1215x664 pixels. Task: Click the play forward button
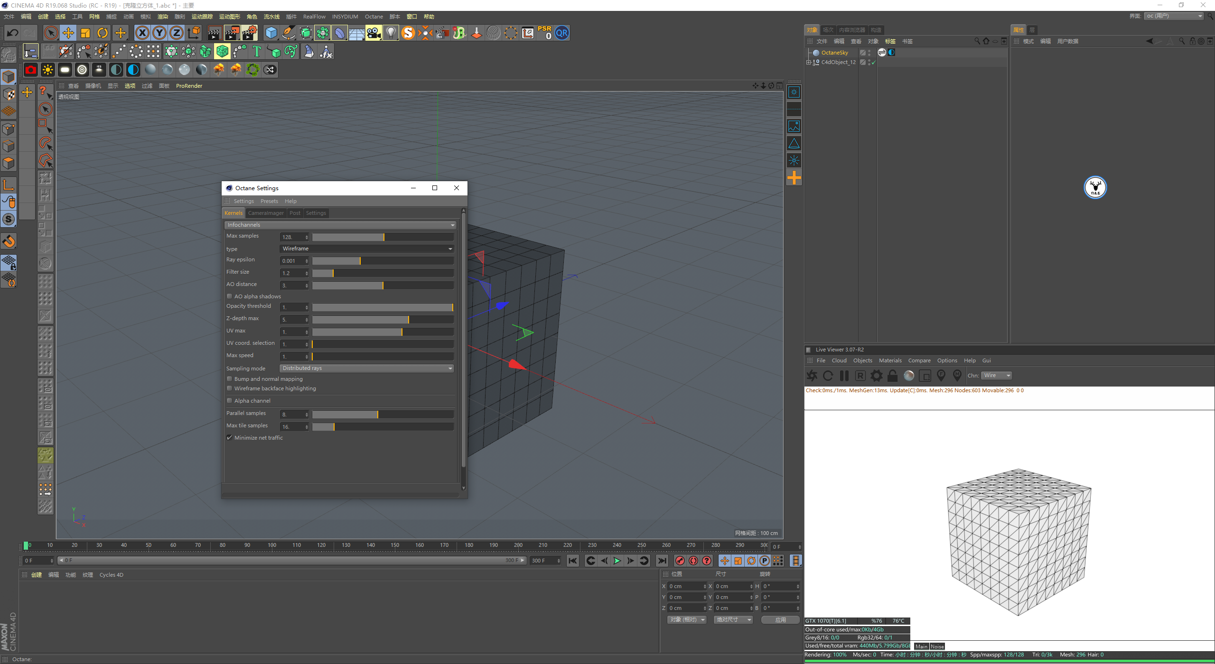(x=617, y=561)
